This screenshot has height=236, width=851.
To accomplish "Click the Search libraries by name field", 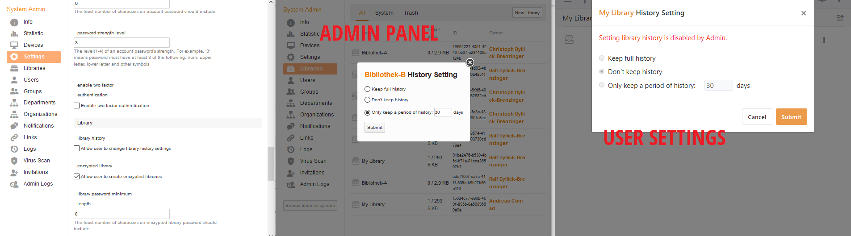I will pyautogui.click(x=310, y=206).
